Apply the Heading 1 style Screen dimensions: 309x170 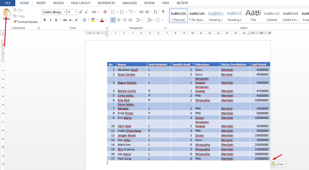[x=216, y=16]
